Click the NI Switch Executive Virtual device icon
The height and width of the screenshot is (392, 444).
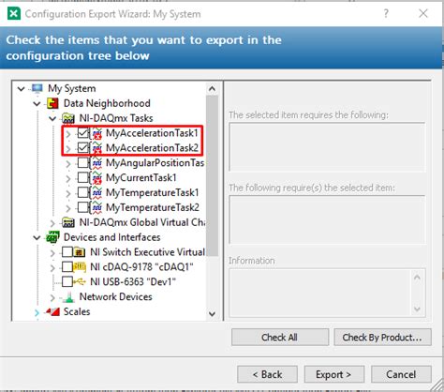click(x=80, y=252)
